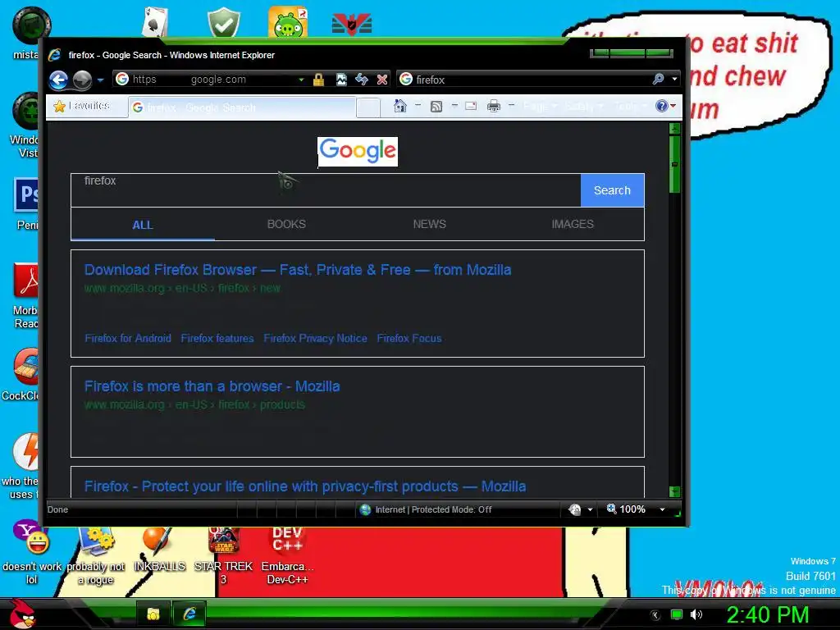This screenshot has height=630, width=840.
Task: Open the Firefox Privacy Notice sublink
Action: 315,338
